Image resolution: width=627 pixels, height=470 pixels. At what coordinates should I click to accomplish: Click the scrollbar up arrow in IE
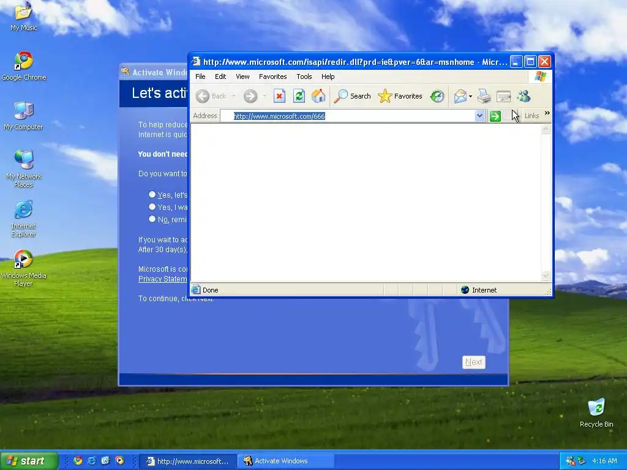pos(546,129)
